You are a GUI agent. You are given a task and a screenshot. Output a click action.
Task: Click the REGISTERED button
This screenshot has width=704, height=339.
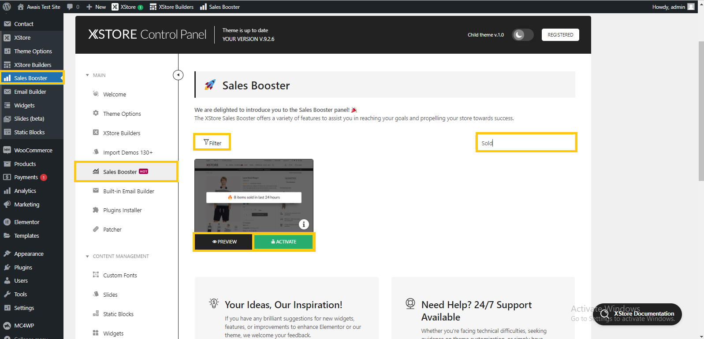(x=560, y=35)
